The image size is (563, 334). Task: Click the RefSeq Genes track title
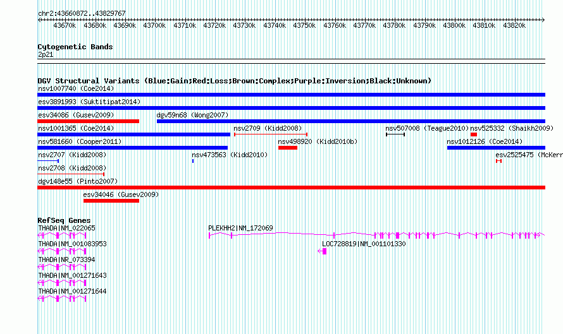click(64, 220)
